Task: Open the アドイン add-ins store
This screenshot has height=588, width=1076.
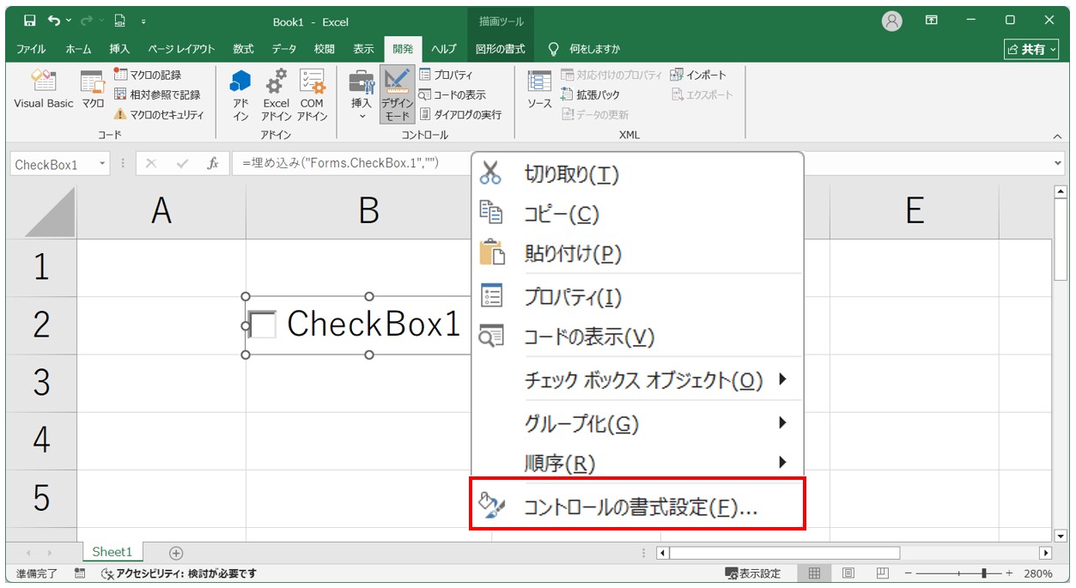Action: click(241, 95)
